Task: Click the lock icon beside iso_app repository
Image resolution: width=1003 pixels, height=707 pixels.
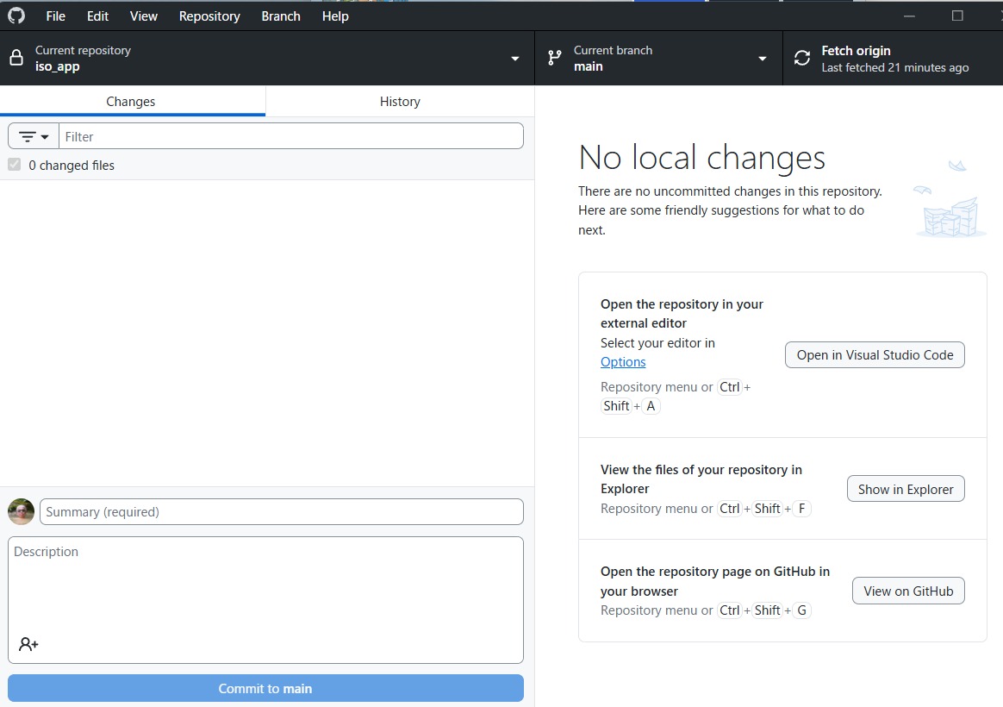Action: [16, 59]
